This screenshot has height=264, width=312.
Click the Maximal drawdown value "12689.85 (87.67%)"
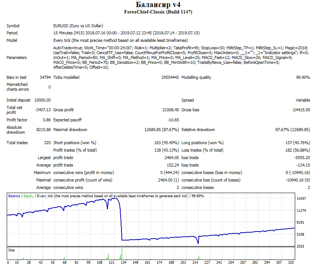161,130
